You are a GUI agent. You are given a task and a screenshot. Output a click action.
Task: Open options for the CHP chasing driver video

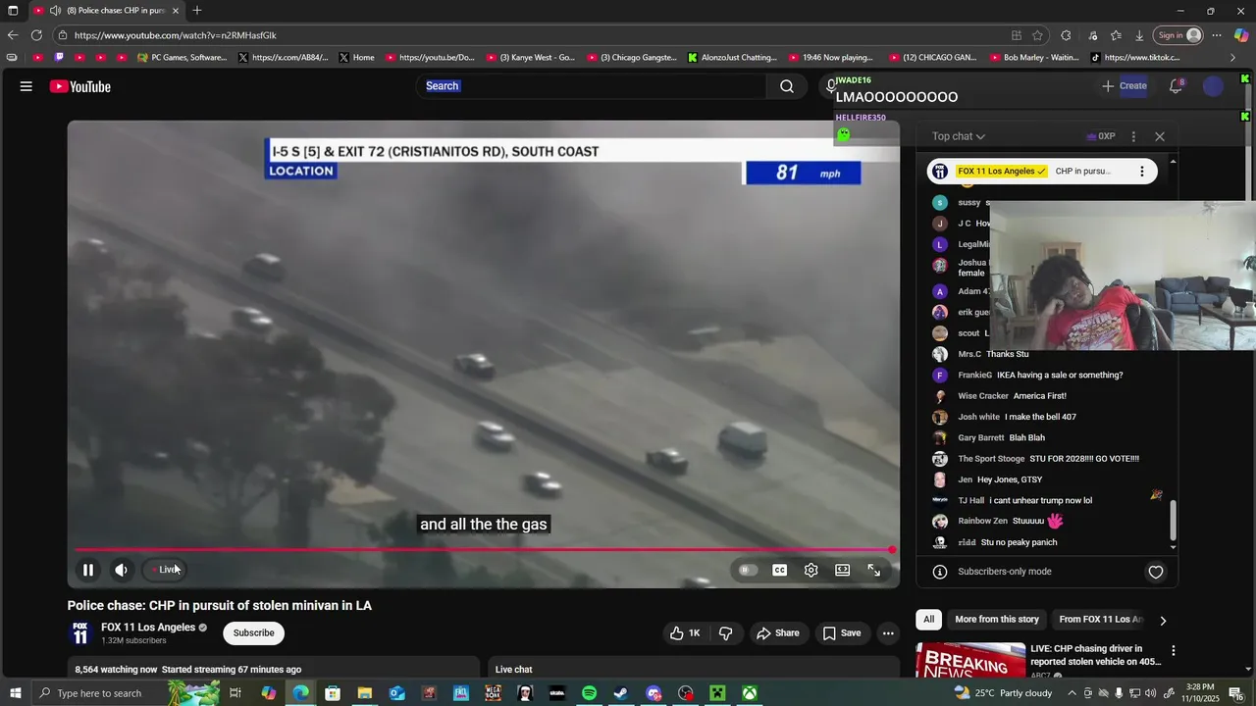pyautogui.click(x=1173, y=651)
